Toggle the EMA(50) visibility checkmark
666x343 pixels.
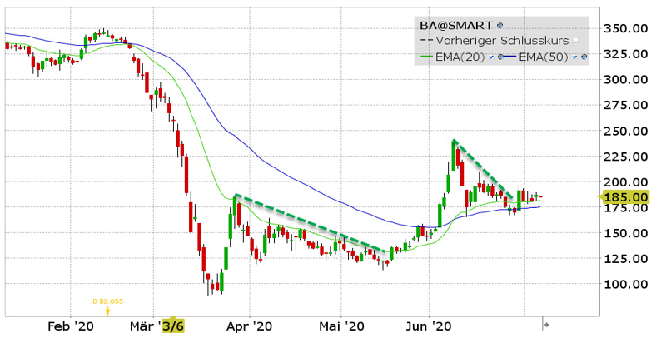(x=574, y=57)
